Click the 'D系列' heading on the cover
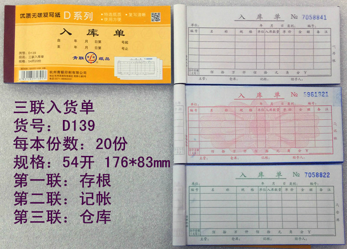Image resolution: width=347 pixels, height=249 pixels. 79,16
